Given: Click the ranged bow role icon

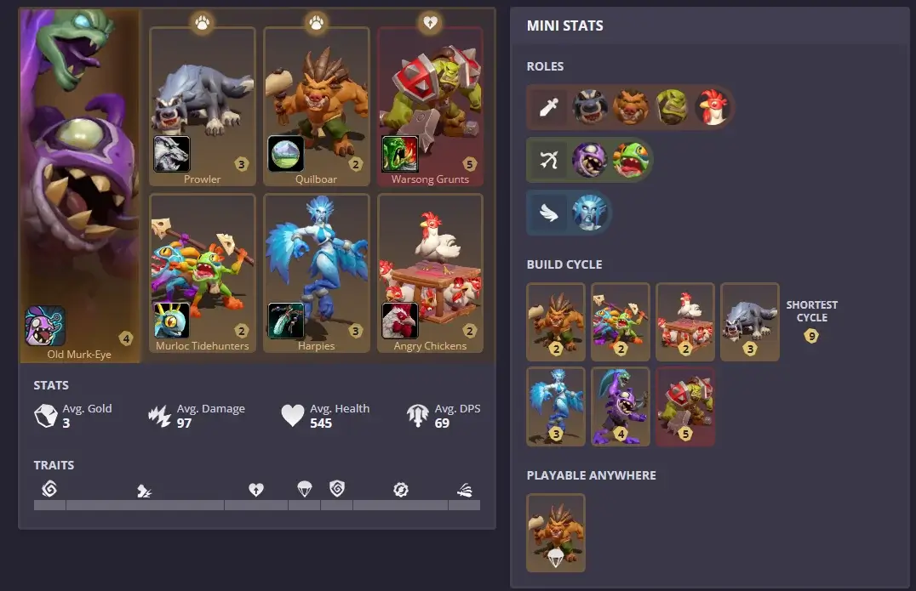Looking at the screenshot, I should pyautogui.click(x=548, y=160).
